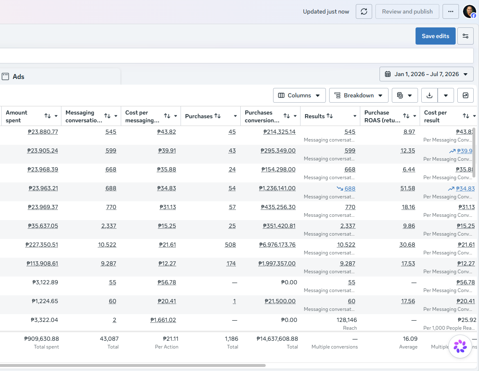This screenshot has width=479, height=371.
Task: Click amount spent ₱113,908.61
Action: click(x=42, y=263)
